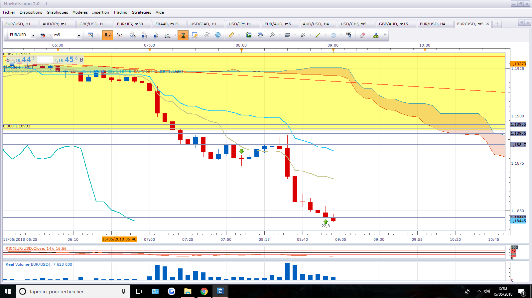The height and width of the screenshot is (298, 532).
Task: Toggle Ask price display
Action: coord(119,35)
